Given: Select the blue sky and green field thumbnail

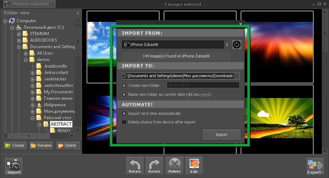Looking at the screenshot, I should (x=102, y=44).
